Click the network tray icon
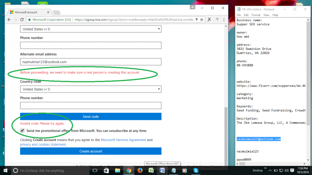Screen dimensions: 312x175 281,171
